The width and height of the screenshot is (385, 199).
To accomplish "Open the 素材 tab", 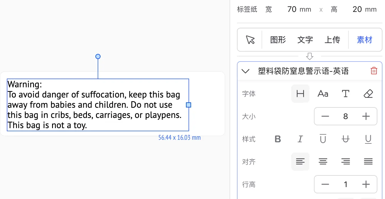I will click(364, 40).
